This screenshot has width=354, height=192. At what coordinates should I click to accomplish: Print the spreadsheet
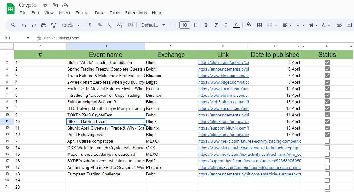point(44,25)
